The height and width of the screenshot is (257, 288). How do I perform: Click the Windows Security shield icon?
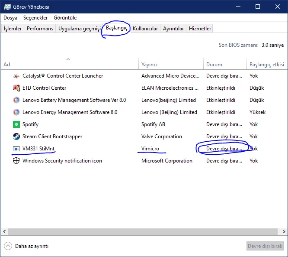coord(16,161)
